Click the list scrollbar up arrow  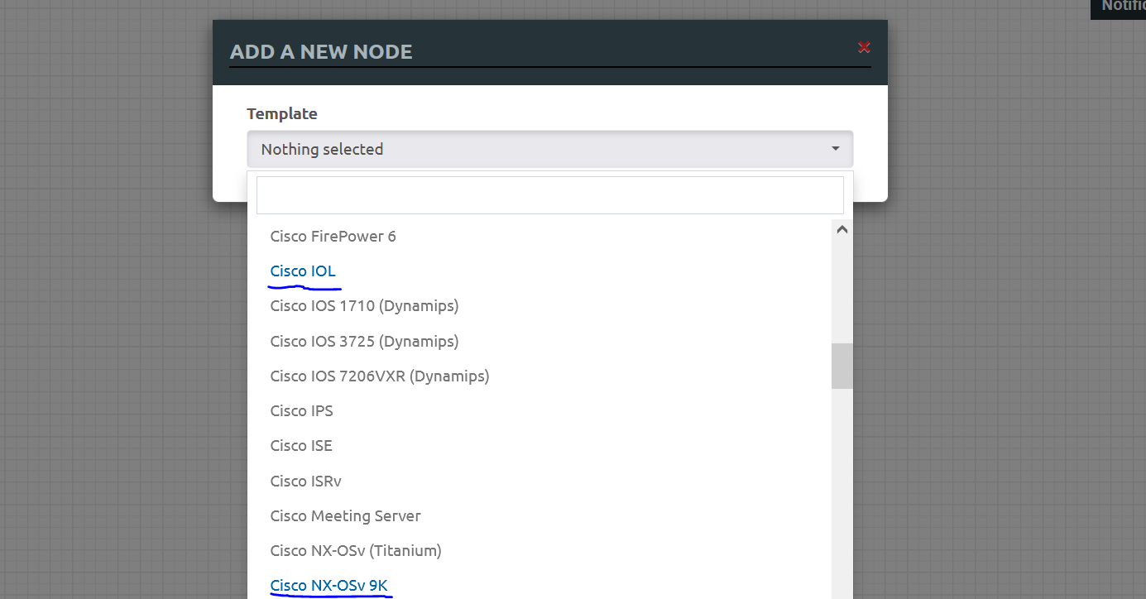pos(842,230)
